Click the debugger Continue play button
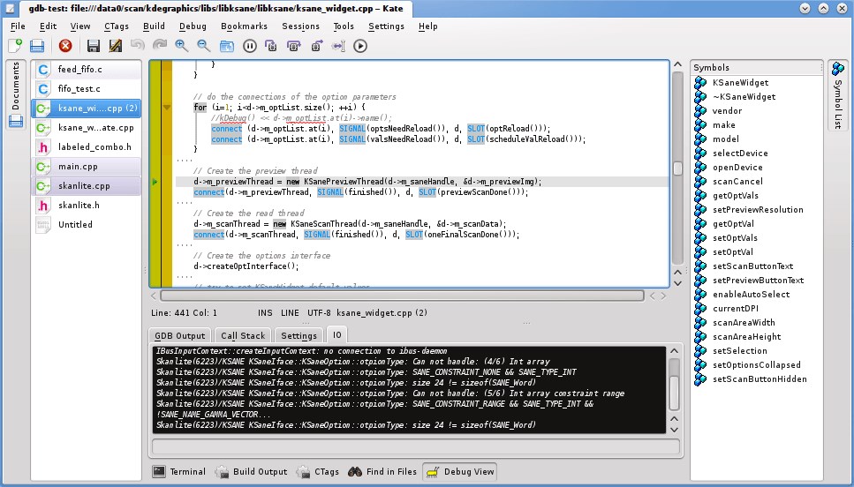 [360, 46]
